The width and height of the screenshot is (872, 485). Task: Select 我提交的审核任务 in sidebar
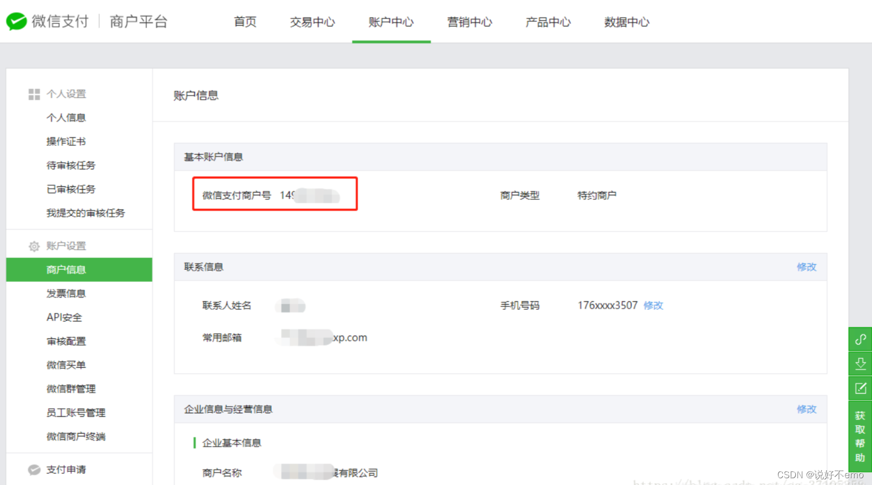[x=86, y=213]
